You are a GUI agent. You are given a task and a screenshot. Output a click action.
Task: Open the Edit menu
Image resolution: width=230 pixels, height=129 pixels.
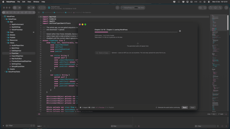24,2
